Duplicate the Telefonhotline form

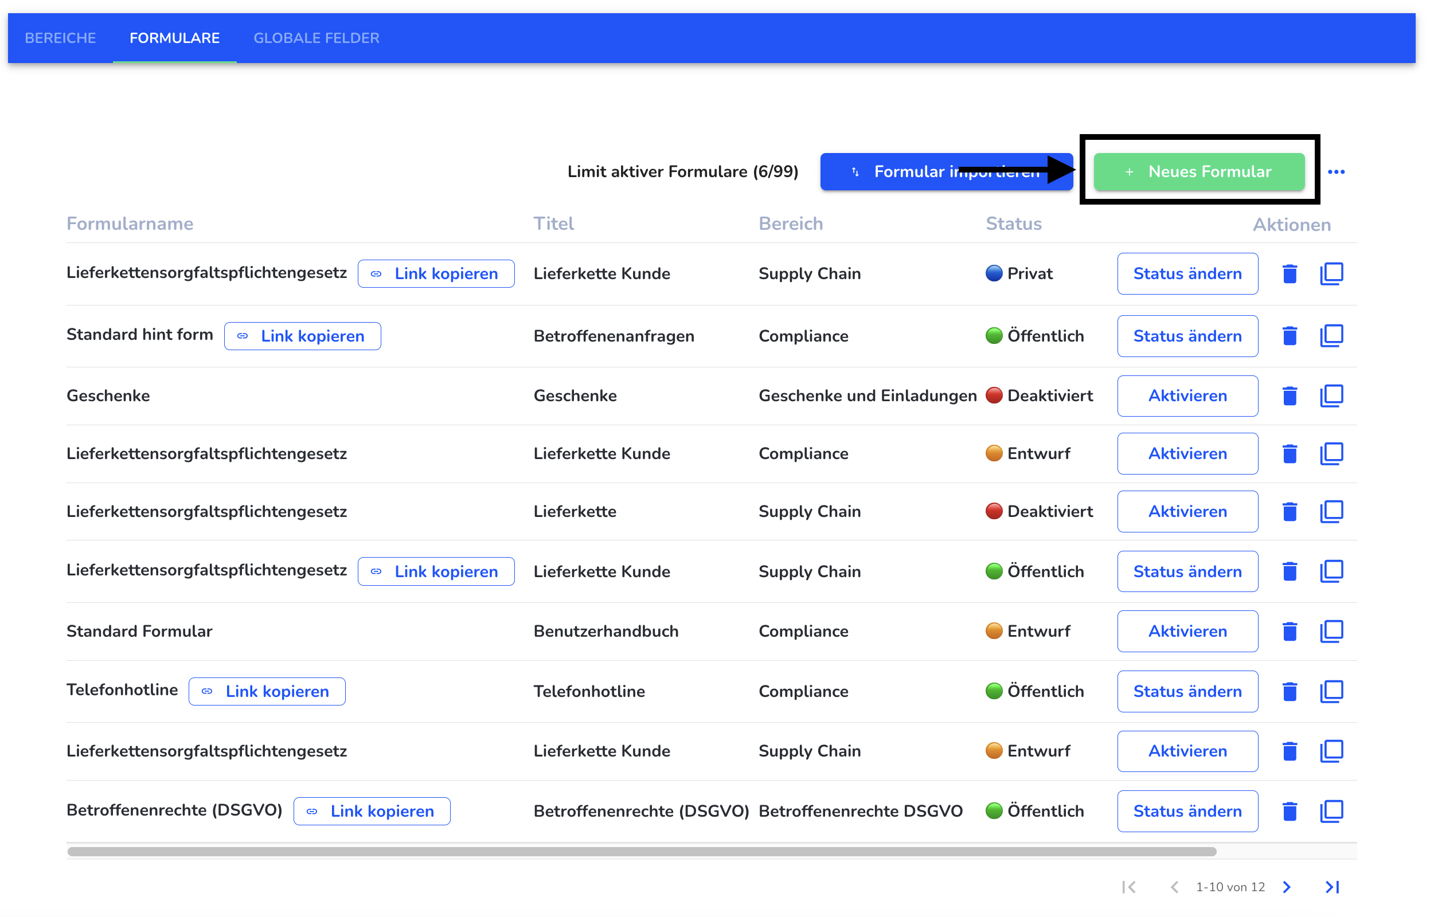pyautogui.click(x=1331, y=692)
